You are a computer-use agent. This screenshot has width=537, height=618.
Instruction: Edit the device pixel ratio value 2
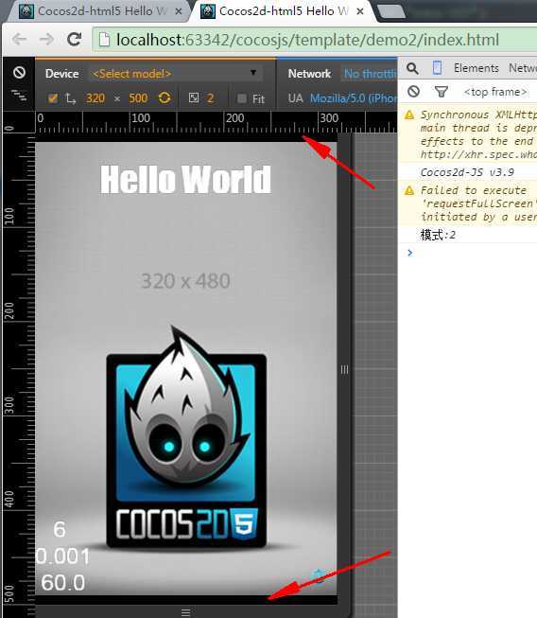(210, 98)
